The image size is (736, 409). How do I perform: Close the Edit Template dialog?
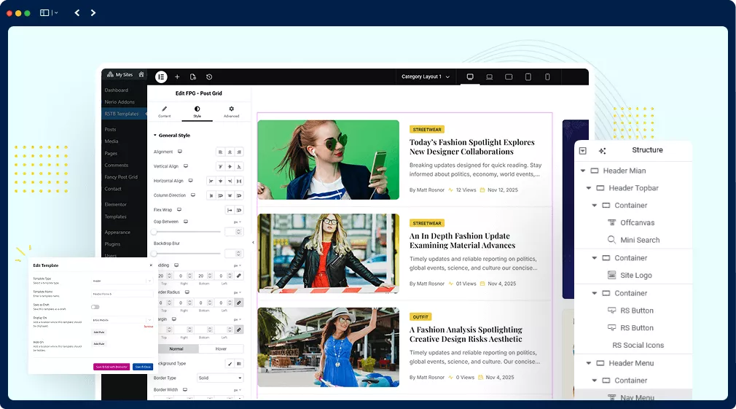pyautogui.click(x=151, y=265)
